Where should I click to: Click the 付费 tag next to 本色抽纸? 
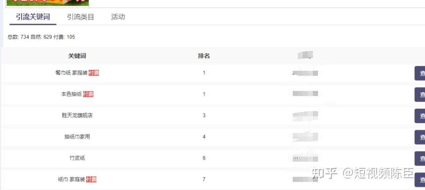click(88, 94)
